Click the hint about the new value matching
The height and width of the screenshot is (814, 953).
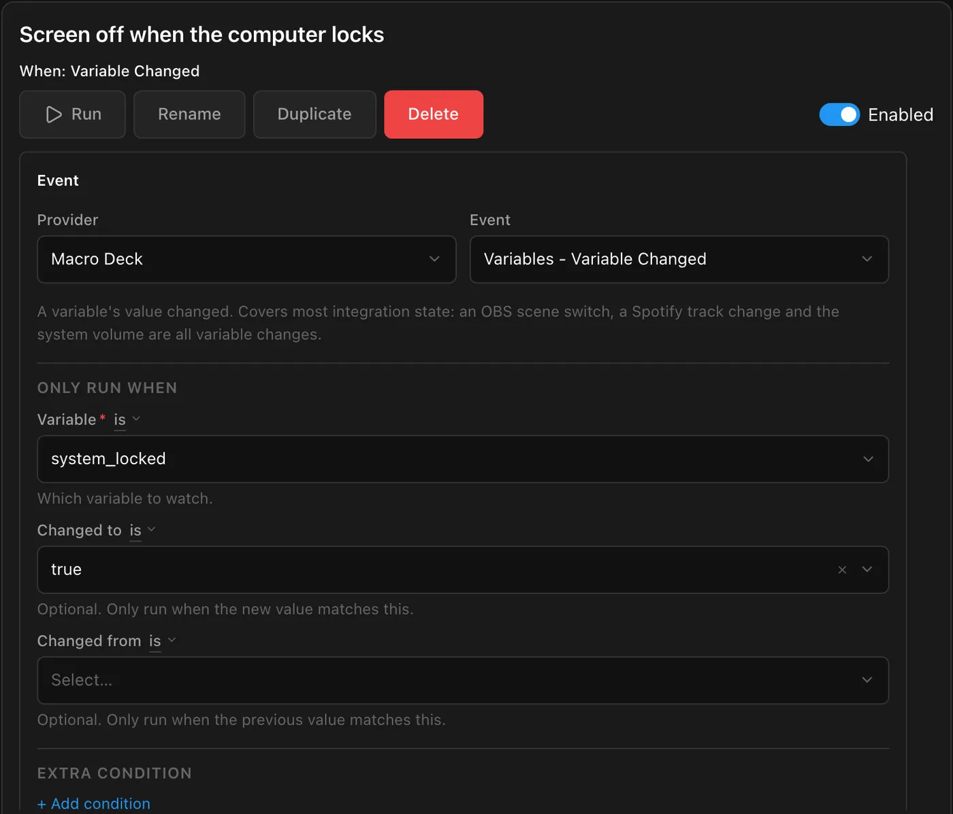[225, 609]
